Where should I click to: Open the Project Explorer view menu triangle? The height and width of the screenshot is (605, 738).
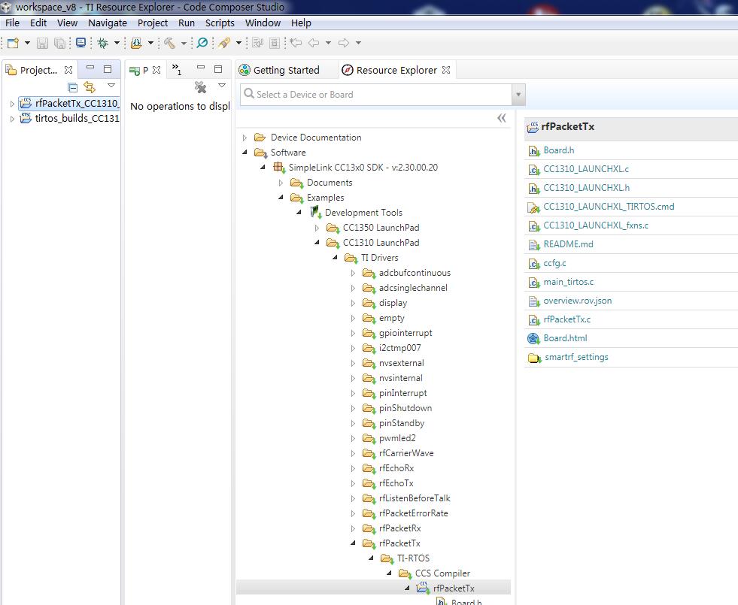point(111,86)
